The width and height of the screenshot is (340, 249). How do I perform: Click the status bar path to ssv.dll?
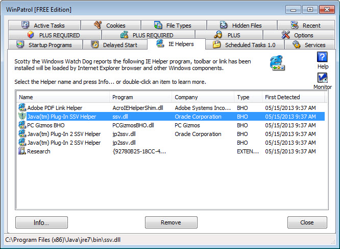[63, 240]
